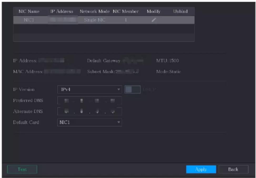Click the pencil modify icon for NIC1
The width and height of the screenshot is (256, 178).
pyautogui.click(x=154, y=20)
